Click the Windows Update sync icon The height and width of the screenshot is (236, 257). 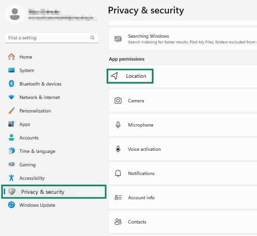[x=11, y=205]
